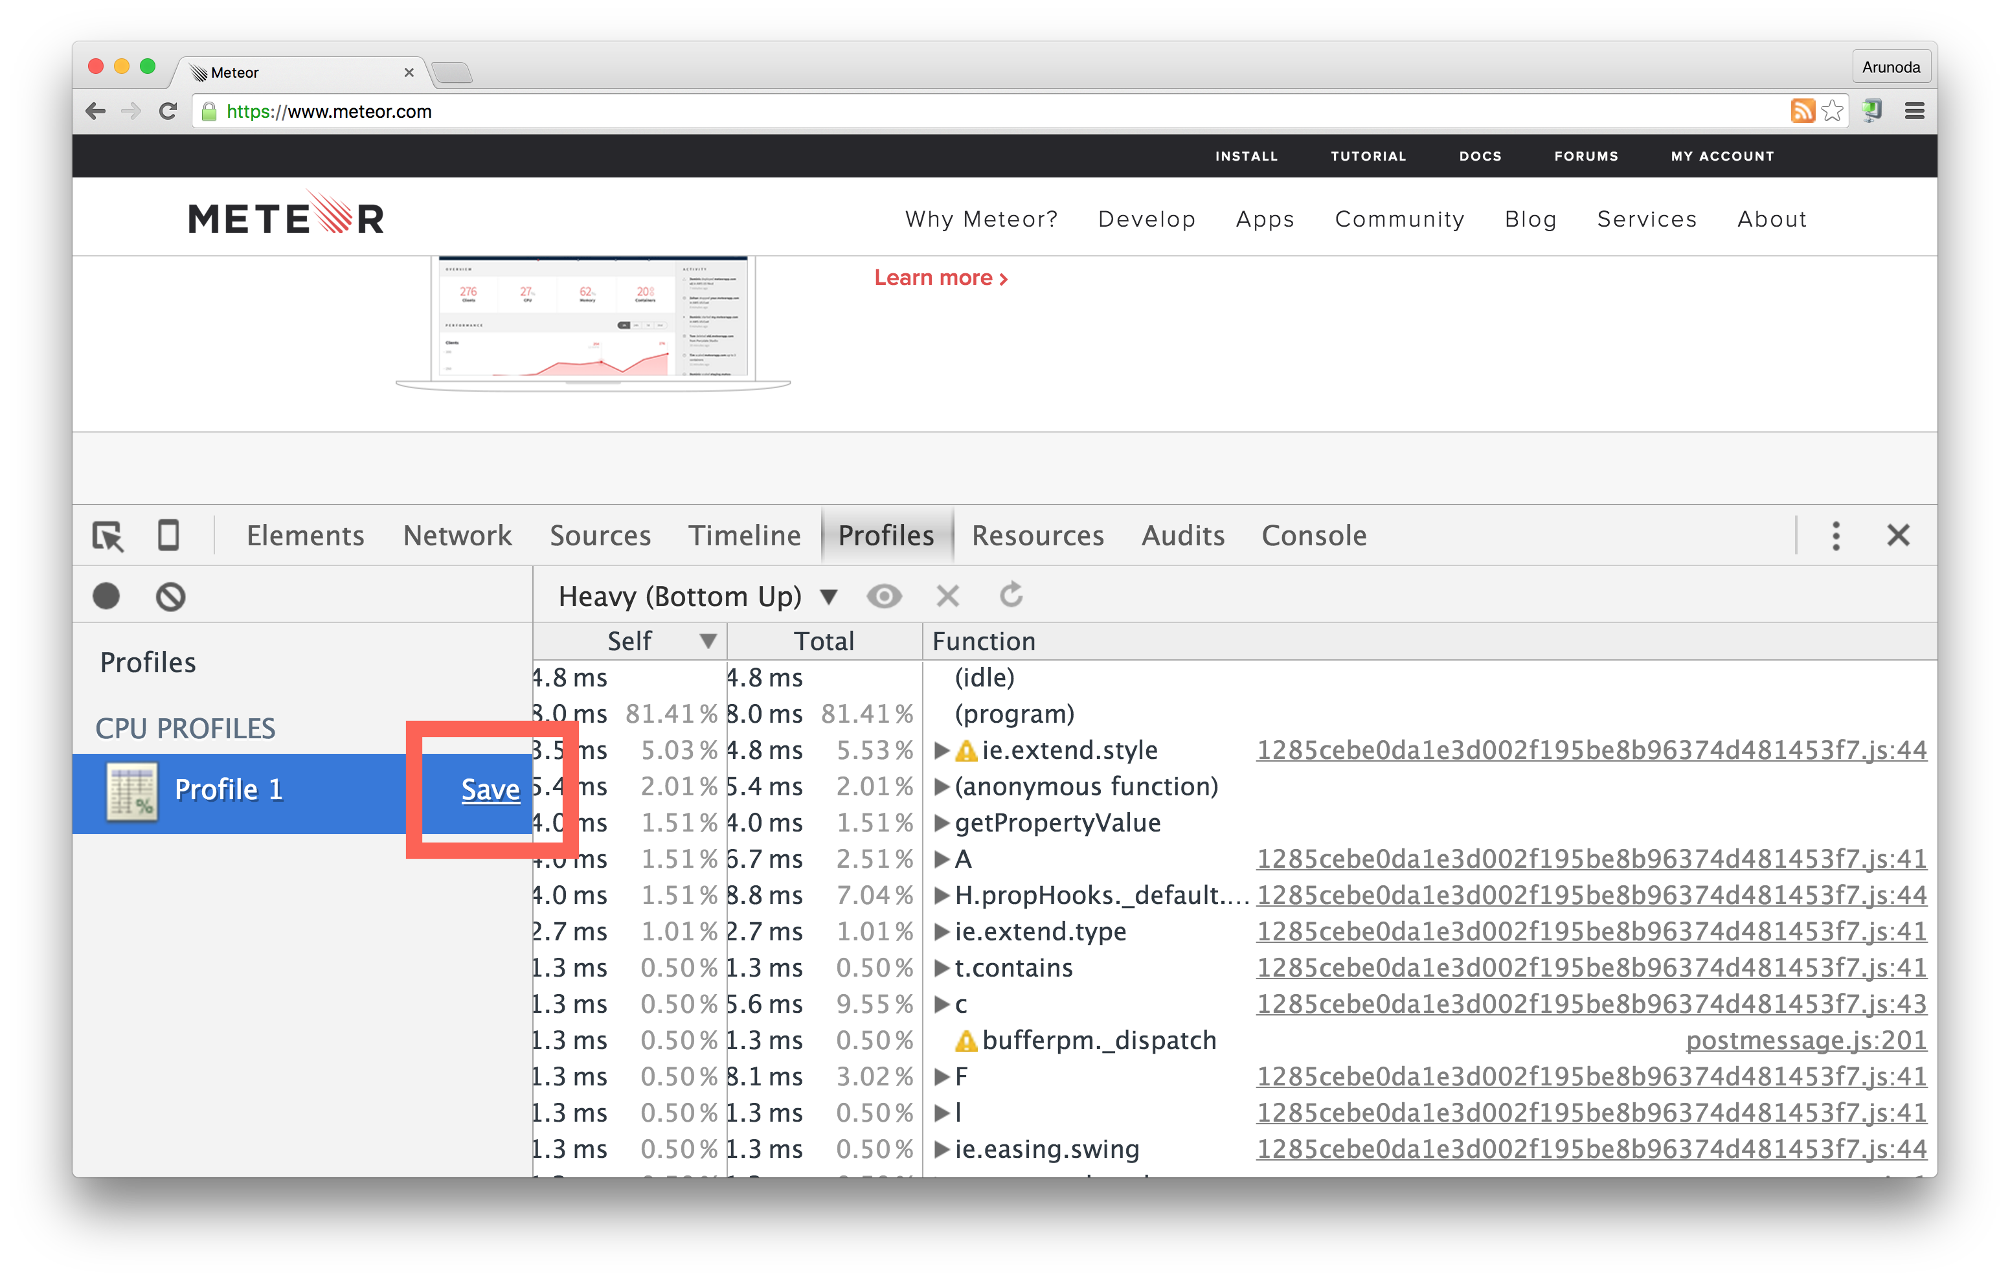2010x1281 pixels.
Task: Save Profile 1 using the Save link
Action: coord(490,789)
